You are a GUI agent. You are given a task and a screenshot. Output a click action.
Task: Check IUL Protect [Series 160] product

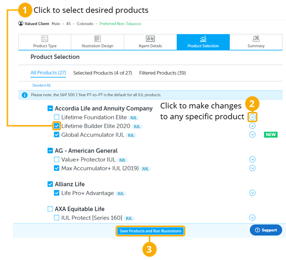point(56,217)
